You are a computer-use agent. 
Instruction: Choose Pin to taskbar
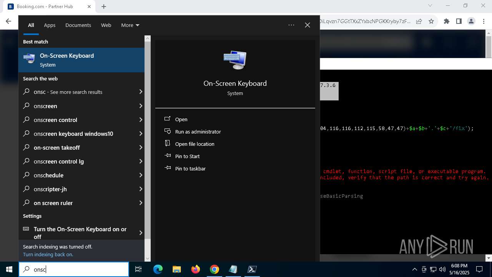click(190, 169)
